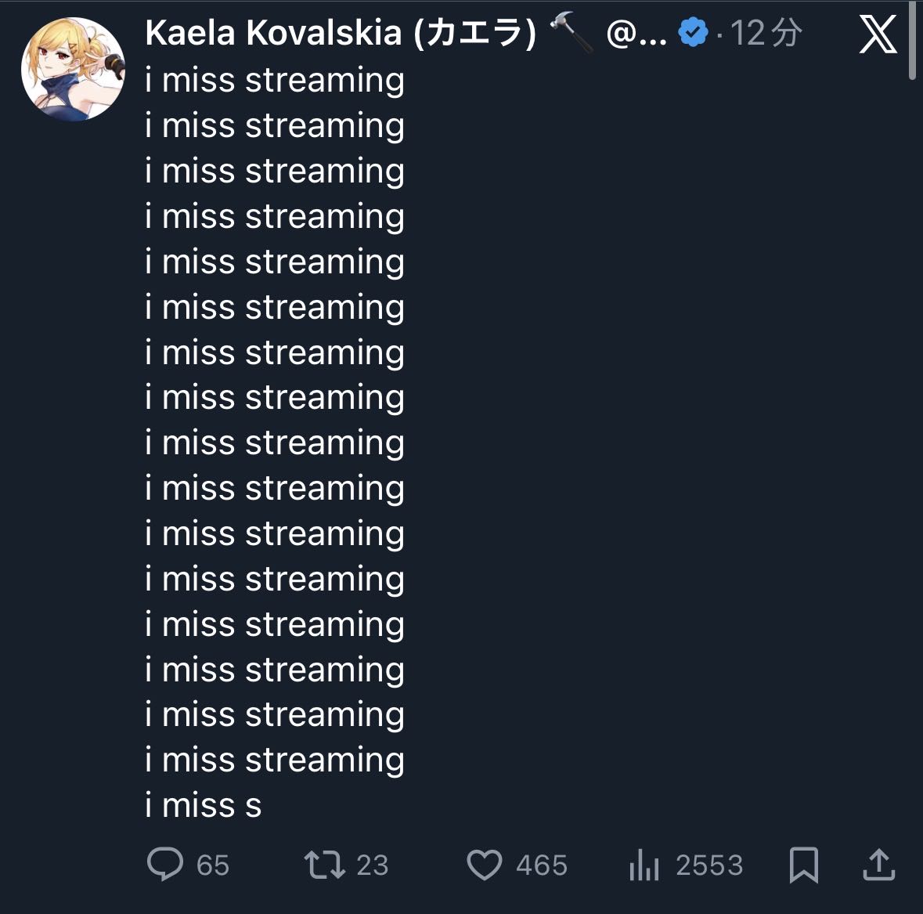Click the reply speech bubble icon
923x914 pixels.
164,865
